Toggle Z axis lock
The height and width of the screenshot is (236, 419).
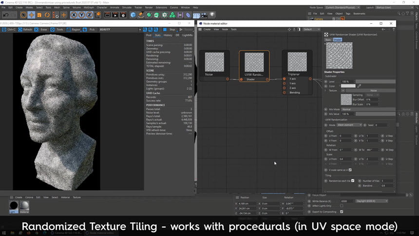(90, 15)
